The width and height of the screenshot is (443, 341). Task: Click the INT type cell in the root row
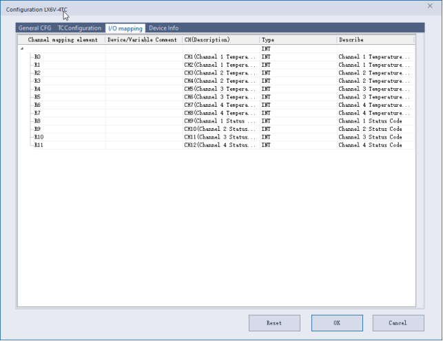(x=298, y=49)
